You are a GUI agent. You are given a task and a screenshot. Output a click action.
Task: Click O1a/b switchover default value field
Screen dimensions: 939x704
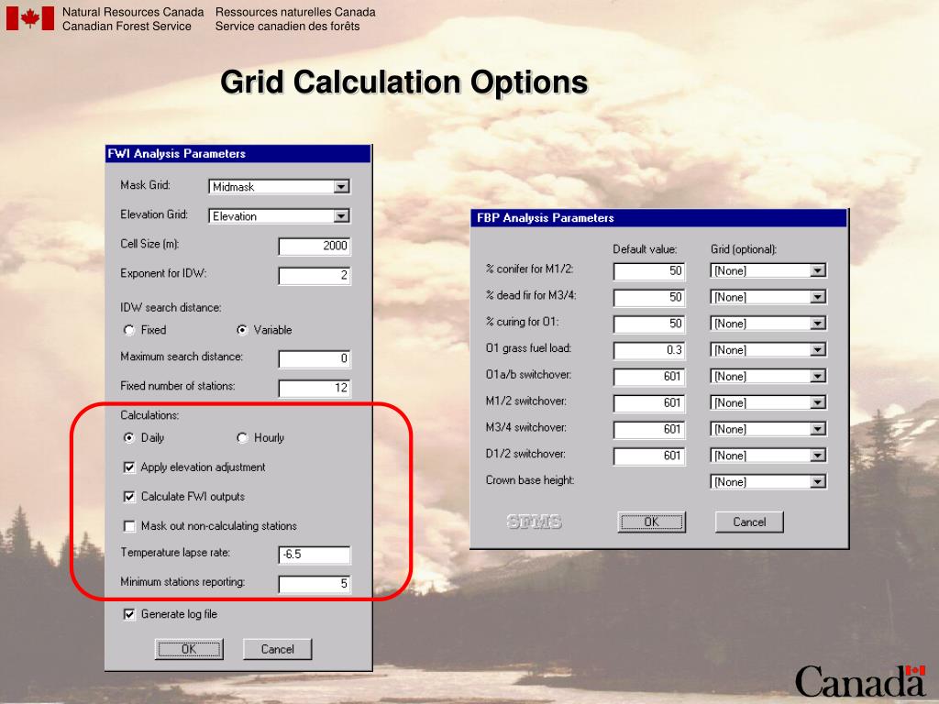click(649, 376)
